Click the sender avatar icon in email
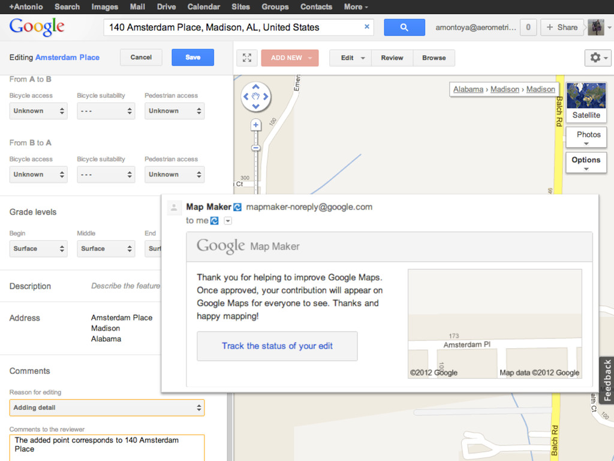 tap(174, 208)
